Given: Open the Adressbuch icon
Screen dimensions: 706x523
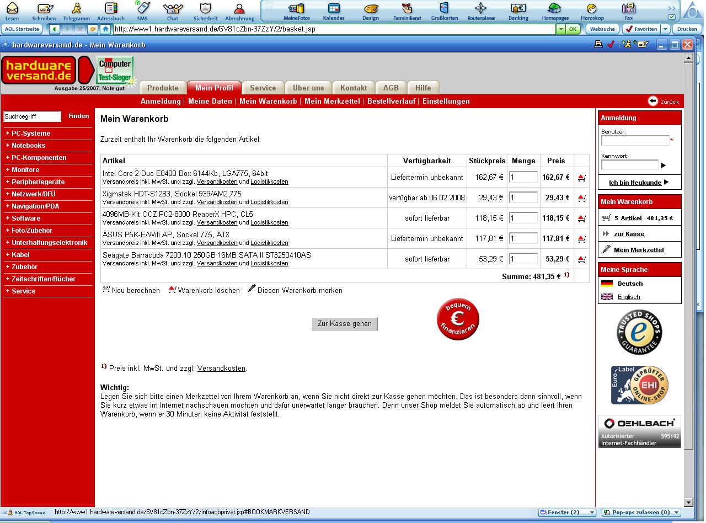Looking at the screenshot, I should coord(110,10).
